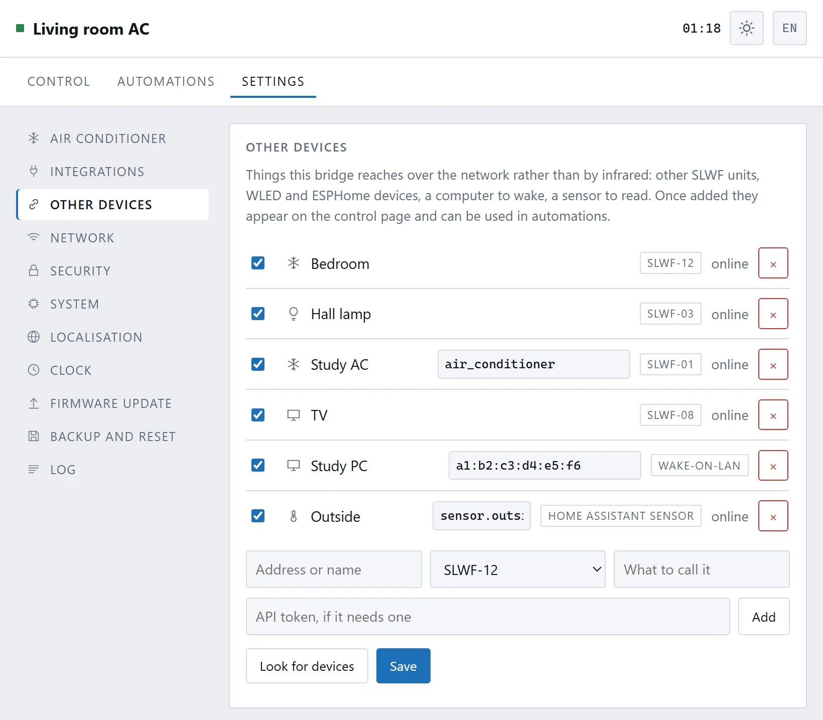Save the other devices settings

coord(403,666)
